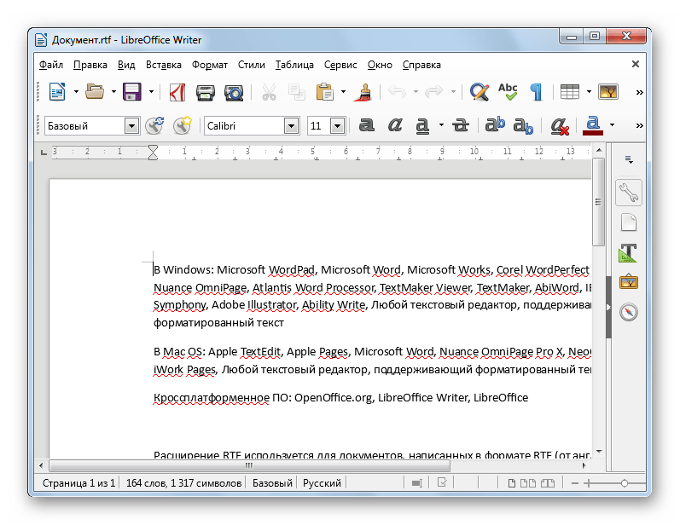Select Clone Formatting paintbrush icon
The height and width of the screenshot is (525, 680).
coord(364,92)
